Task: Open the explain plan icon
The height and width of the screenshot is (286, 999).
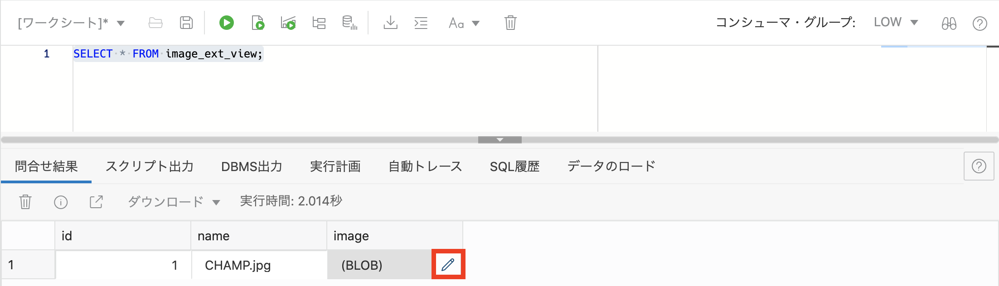Action: click(319, 23)
